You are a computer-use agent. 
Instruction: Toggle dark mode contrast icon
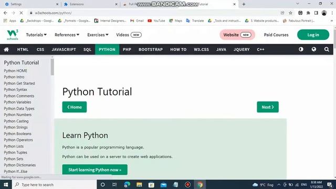(301, 49)
